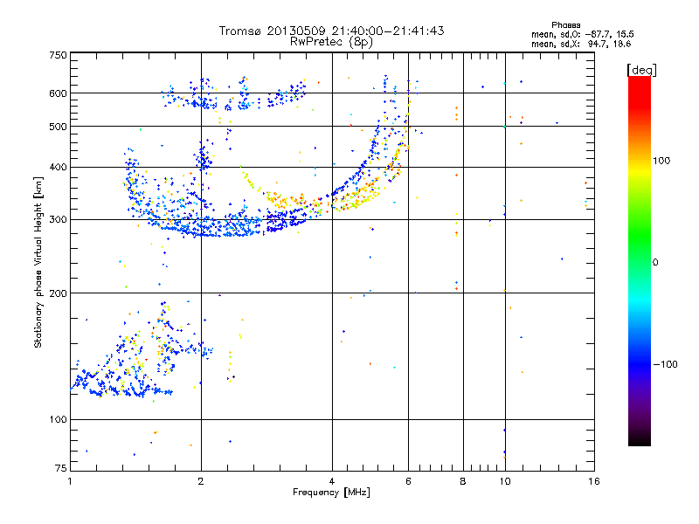Image resolution: width=699 pixels, height=524 pixels.
Task: Click the x-axis tick label "6"
Action: 408,481
